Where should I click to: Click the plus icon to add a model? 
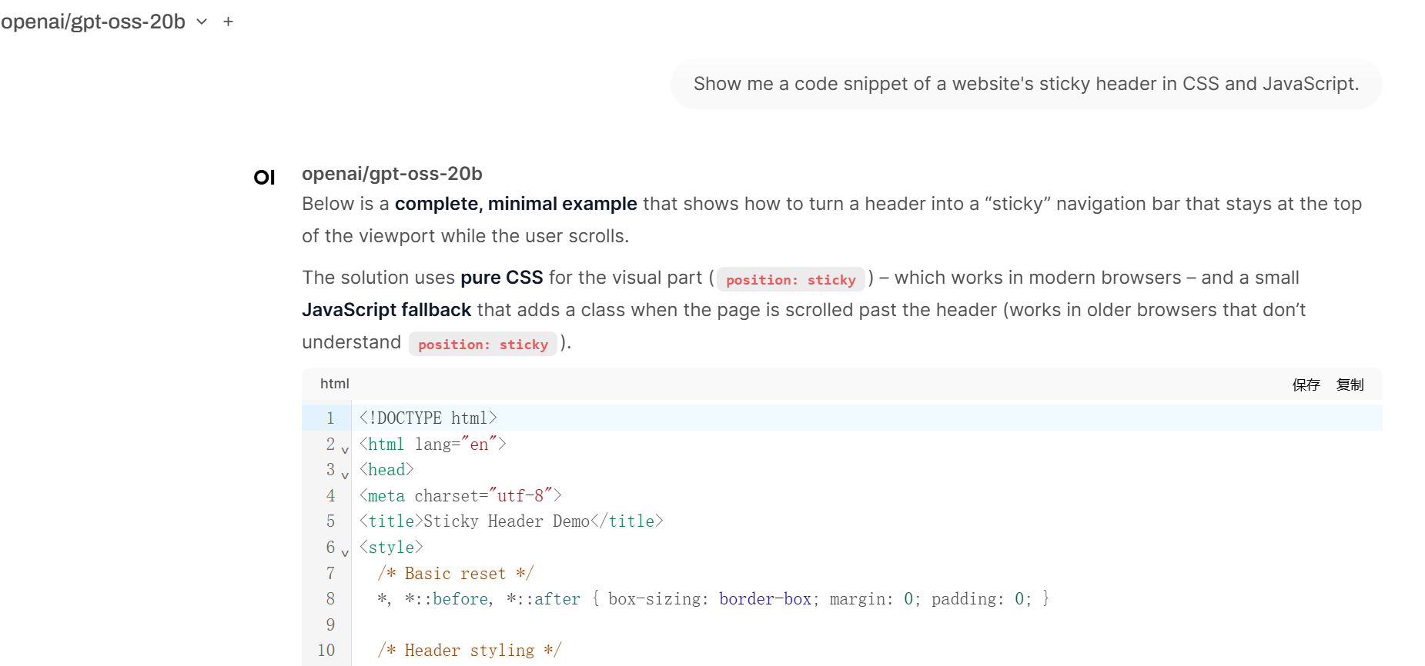coord(228,22)
